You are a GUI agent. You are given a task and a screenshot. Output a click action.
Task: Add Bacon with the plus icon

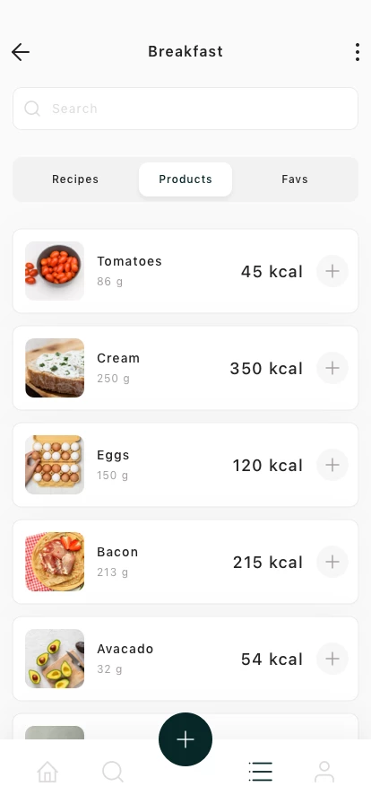point(332,562)
